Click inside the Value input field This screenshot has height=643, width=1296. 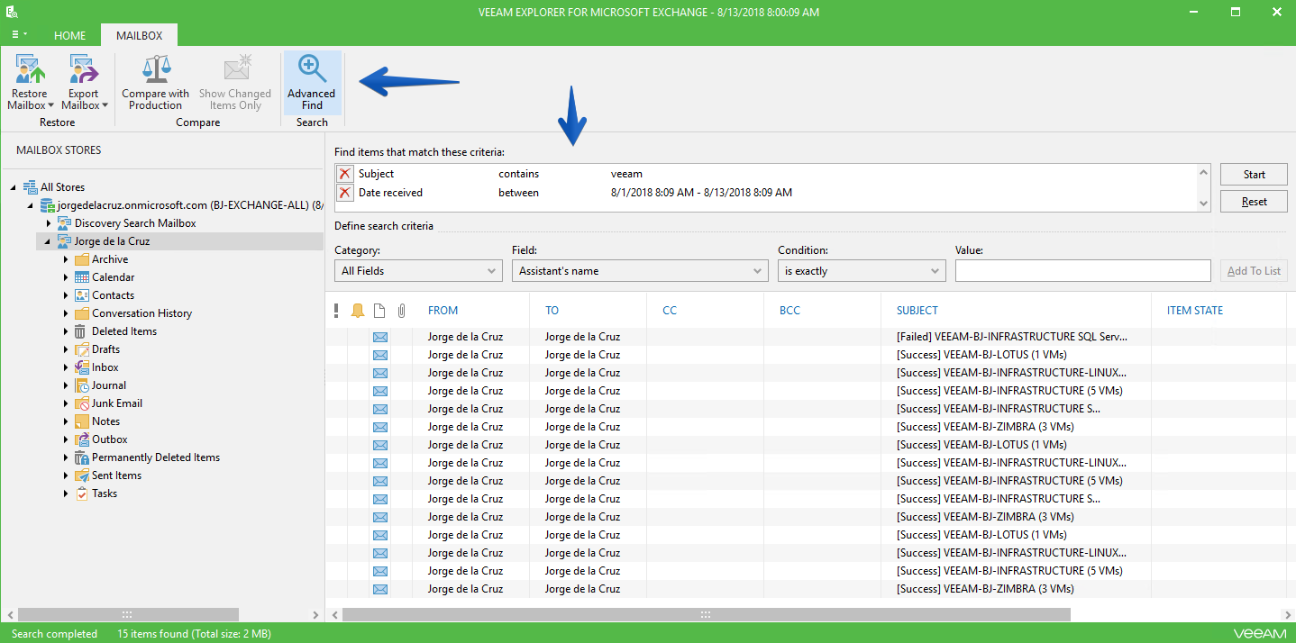[x=1082, y=271]
